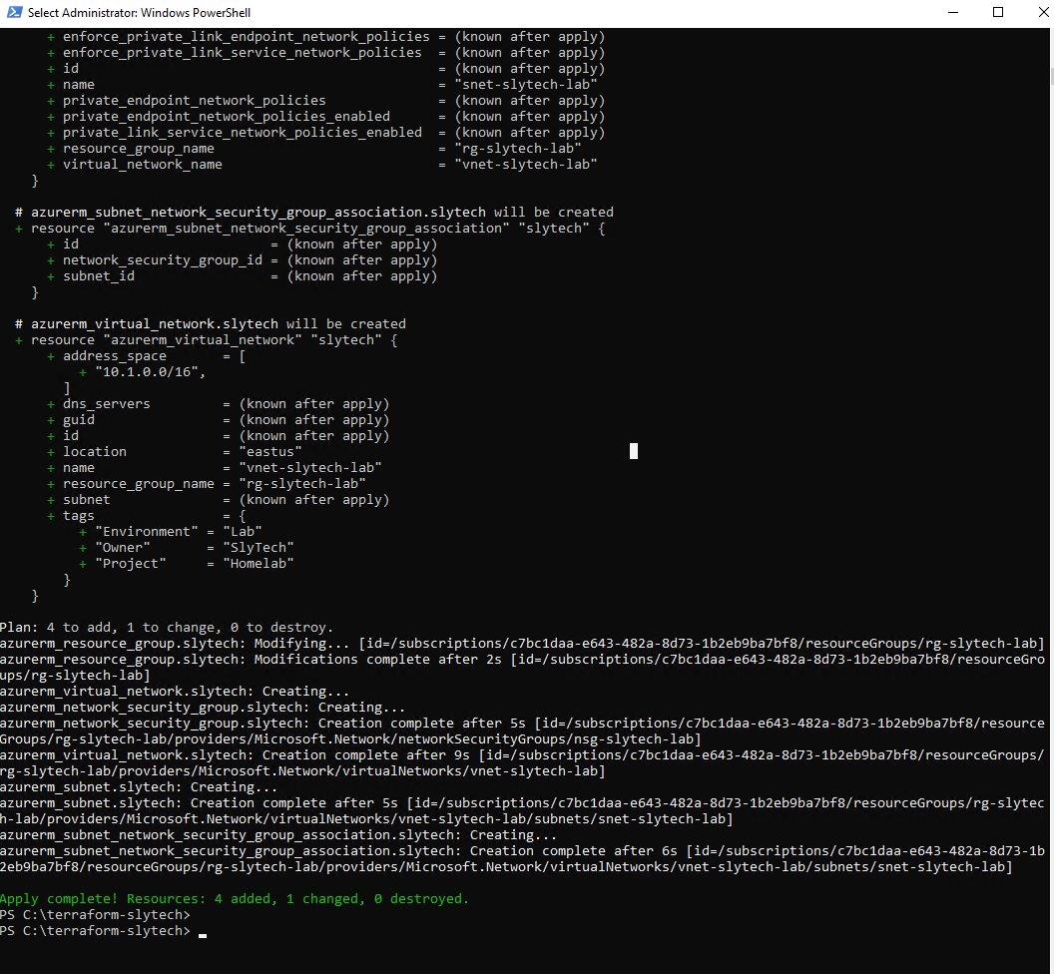Click the '# azurerm_virtual_network.slytech will be created' line

point(211,324)
